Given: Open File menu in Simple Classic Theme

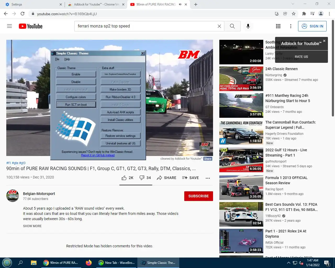Looking at the screenshot, I should [57, 59].
